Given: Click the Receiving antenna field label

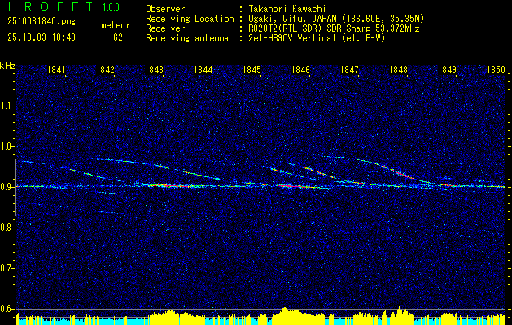Looking at the screenshot, I should (187, 38).
